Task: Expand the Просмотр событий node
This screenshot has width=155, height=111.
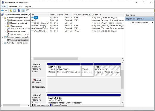Action: [x=5, y=23]
